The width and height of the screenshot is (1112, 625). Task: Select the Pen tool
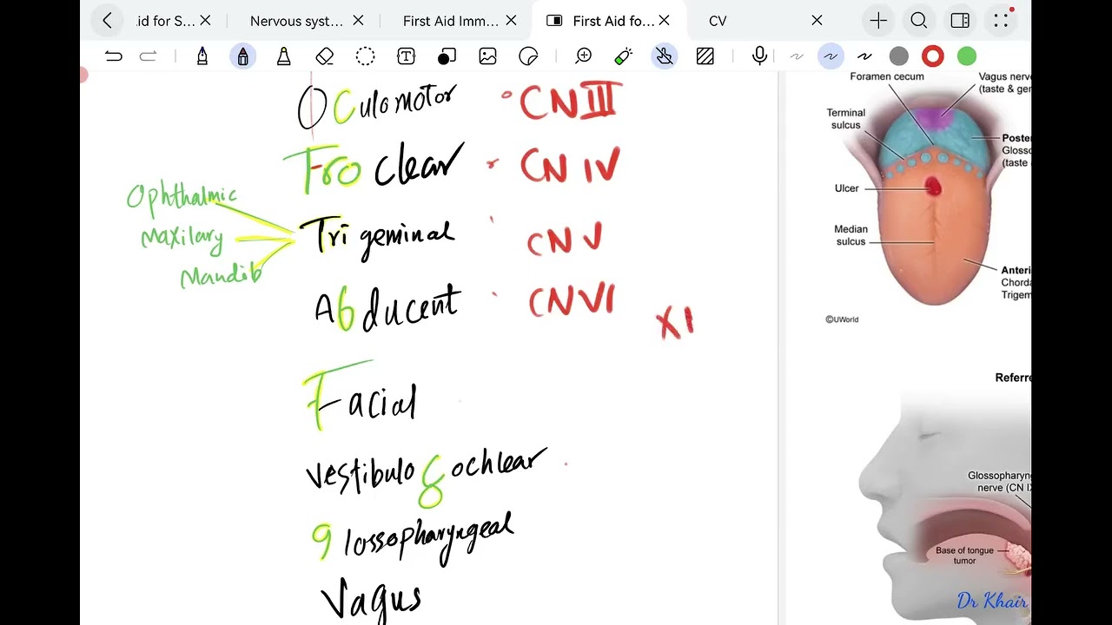202,56
